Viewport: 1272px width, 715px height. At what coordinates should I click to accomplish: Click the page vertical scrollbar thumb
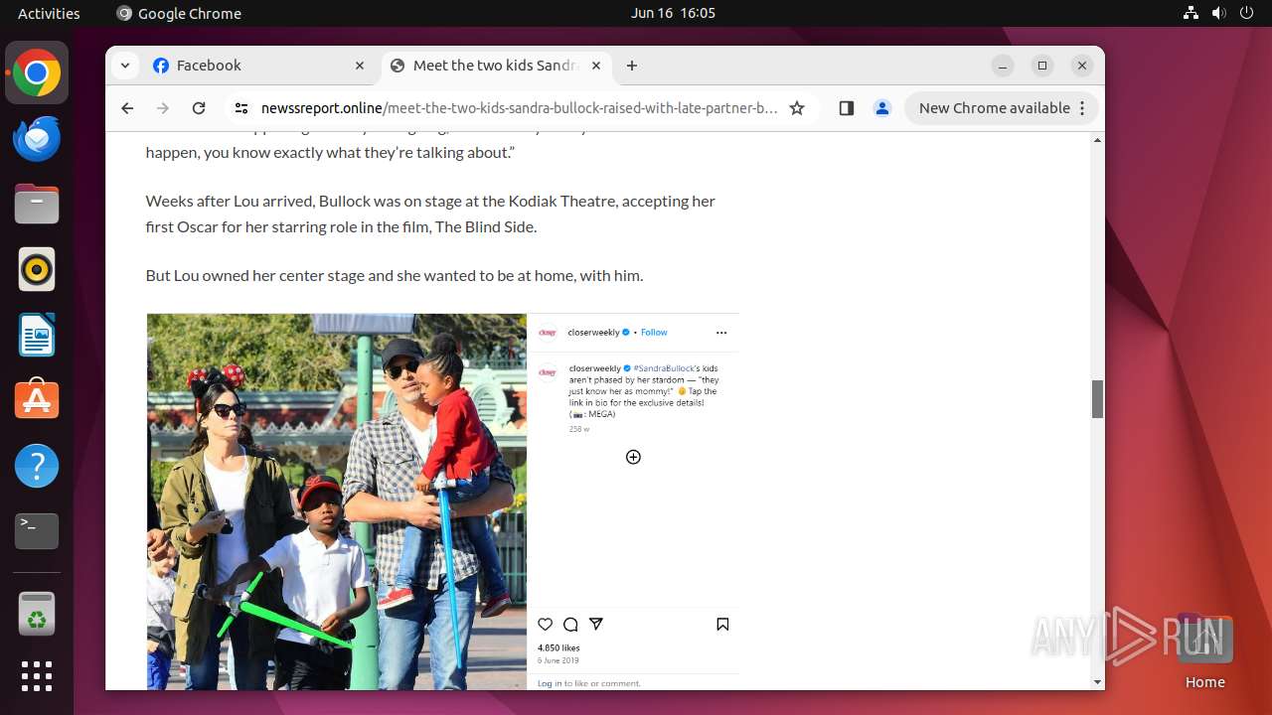coord(1098,399)
